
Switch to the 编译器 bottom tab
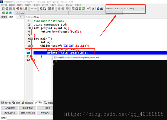coord(6,103)
